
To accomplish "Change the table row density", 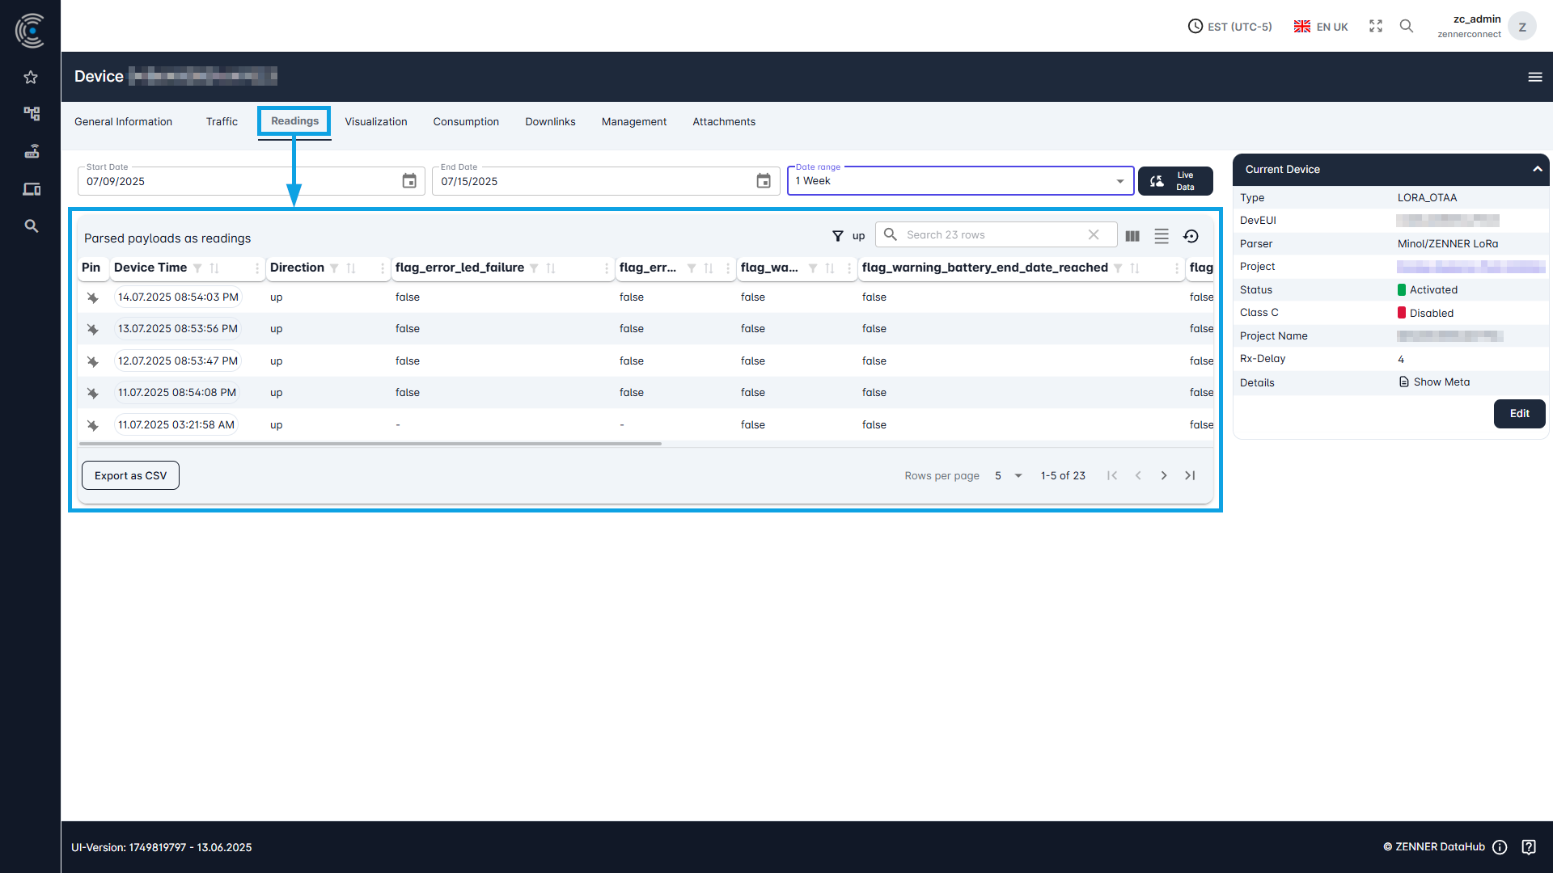I will [1162, 235].
